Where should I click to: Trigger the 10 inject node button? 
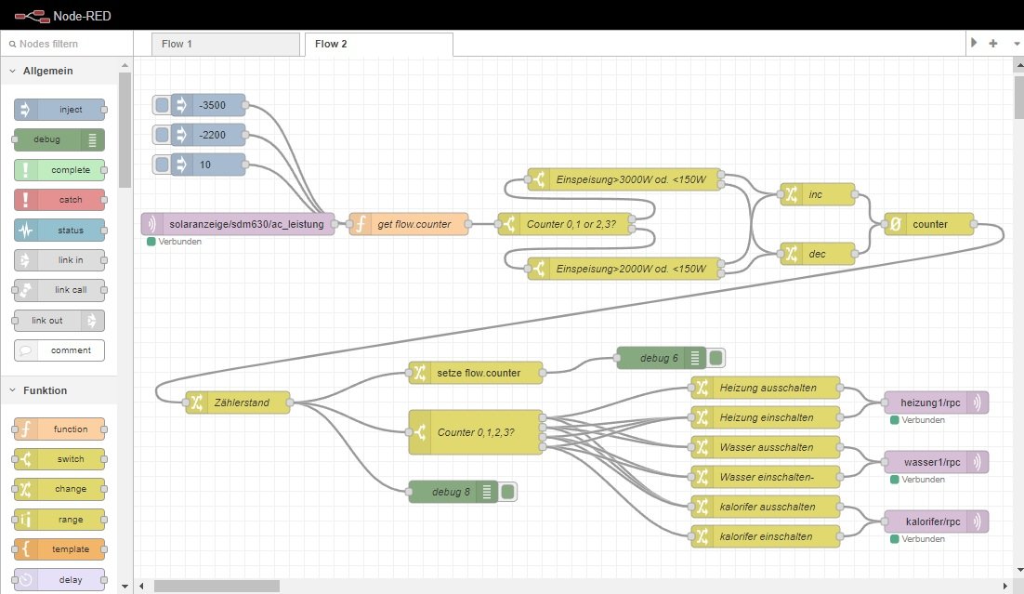(163, 165)
